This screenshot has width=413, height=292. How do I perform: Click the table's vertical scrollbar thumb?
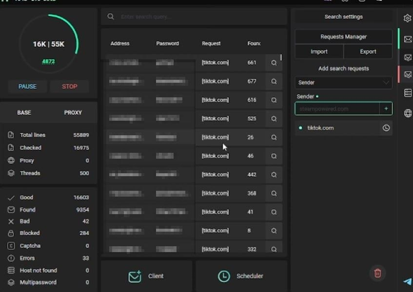pos(281,57)
